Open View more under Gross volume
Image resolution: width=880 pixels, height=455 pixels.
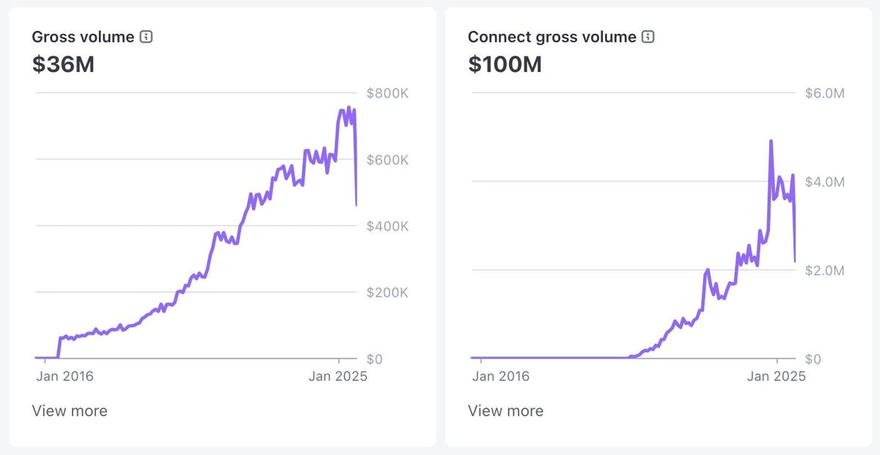click(x=70, y=410)
